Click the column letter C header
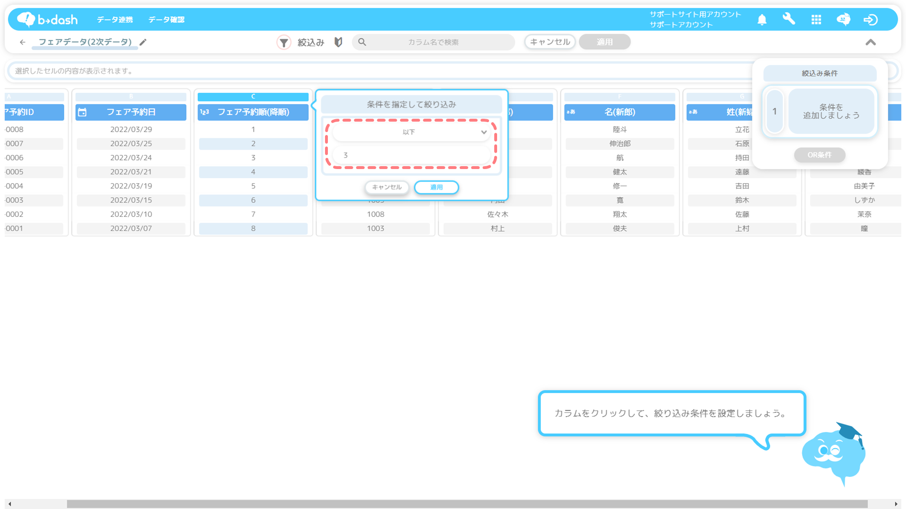Viewport: 906px width, 509px height. coord(253,97)
